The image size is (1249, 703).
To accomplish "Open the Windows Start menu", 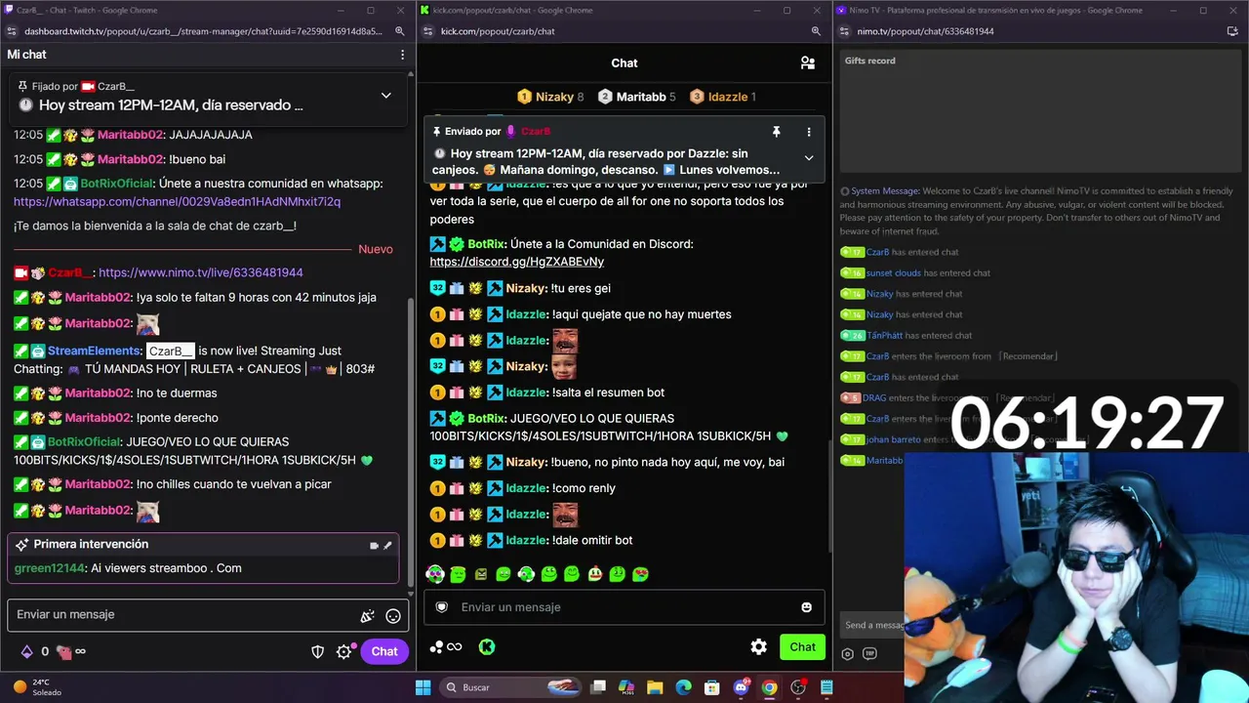I will pos(423,687).
